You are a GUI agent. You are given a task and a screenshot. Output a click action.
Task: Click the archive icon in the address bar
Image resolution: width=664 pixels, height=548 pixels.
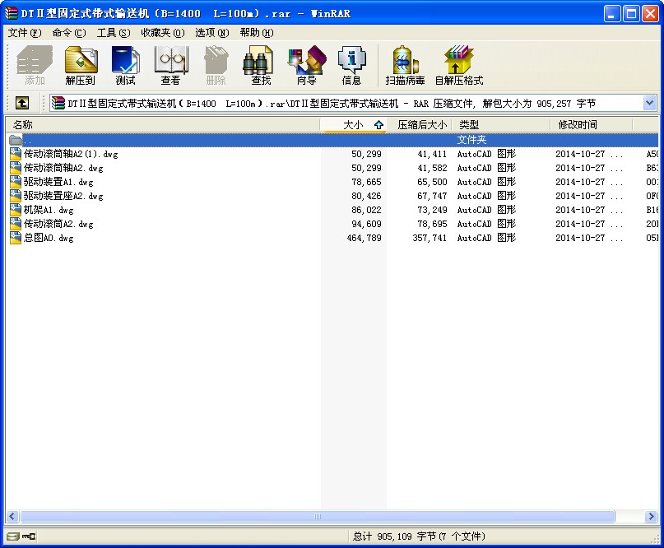coord(58,103)
